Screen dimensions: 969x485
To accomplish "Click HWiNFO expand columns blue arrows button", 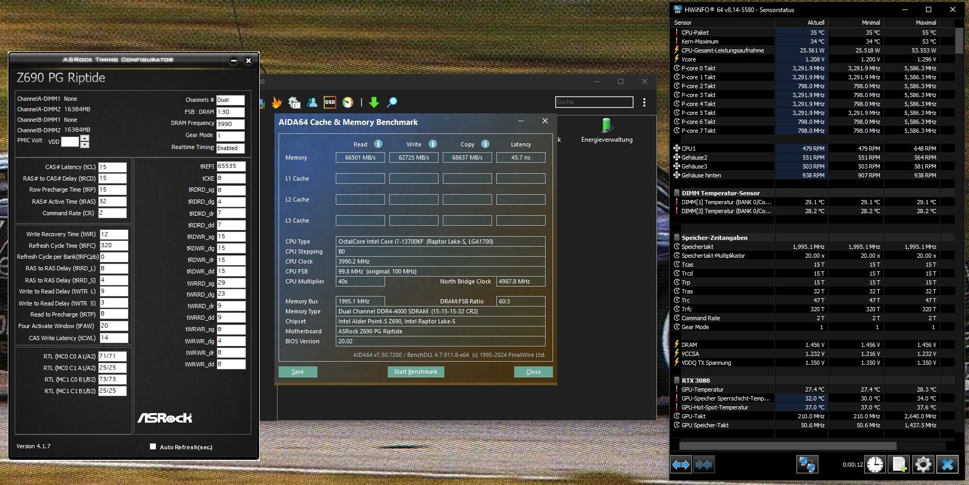I will point(681,465).
